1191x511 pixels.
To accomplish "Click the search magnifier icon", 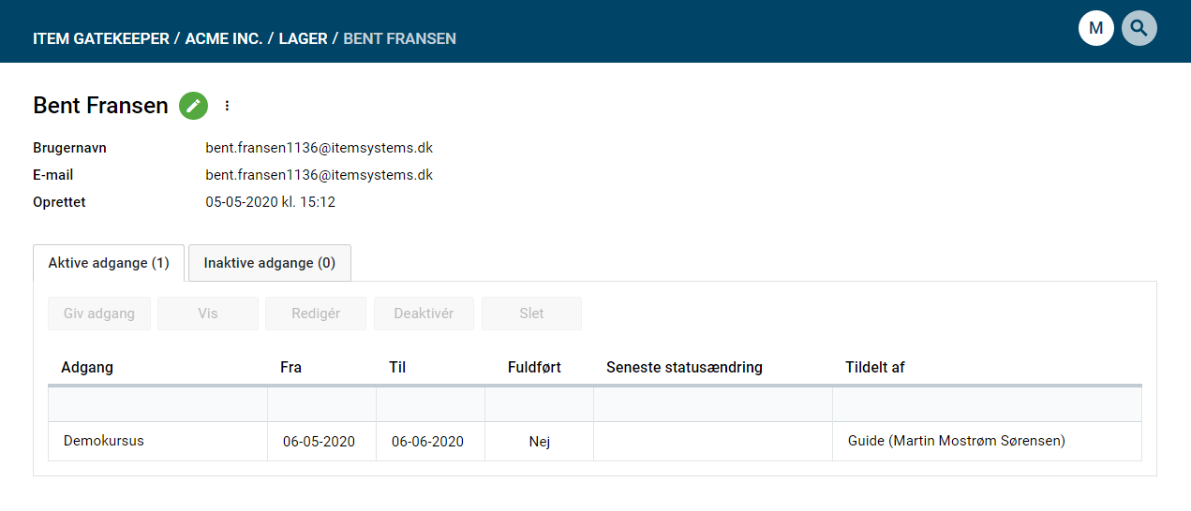I will [1139, 28].
